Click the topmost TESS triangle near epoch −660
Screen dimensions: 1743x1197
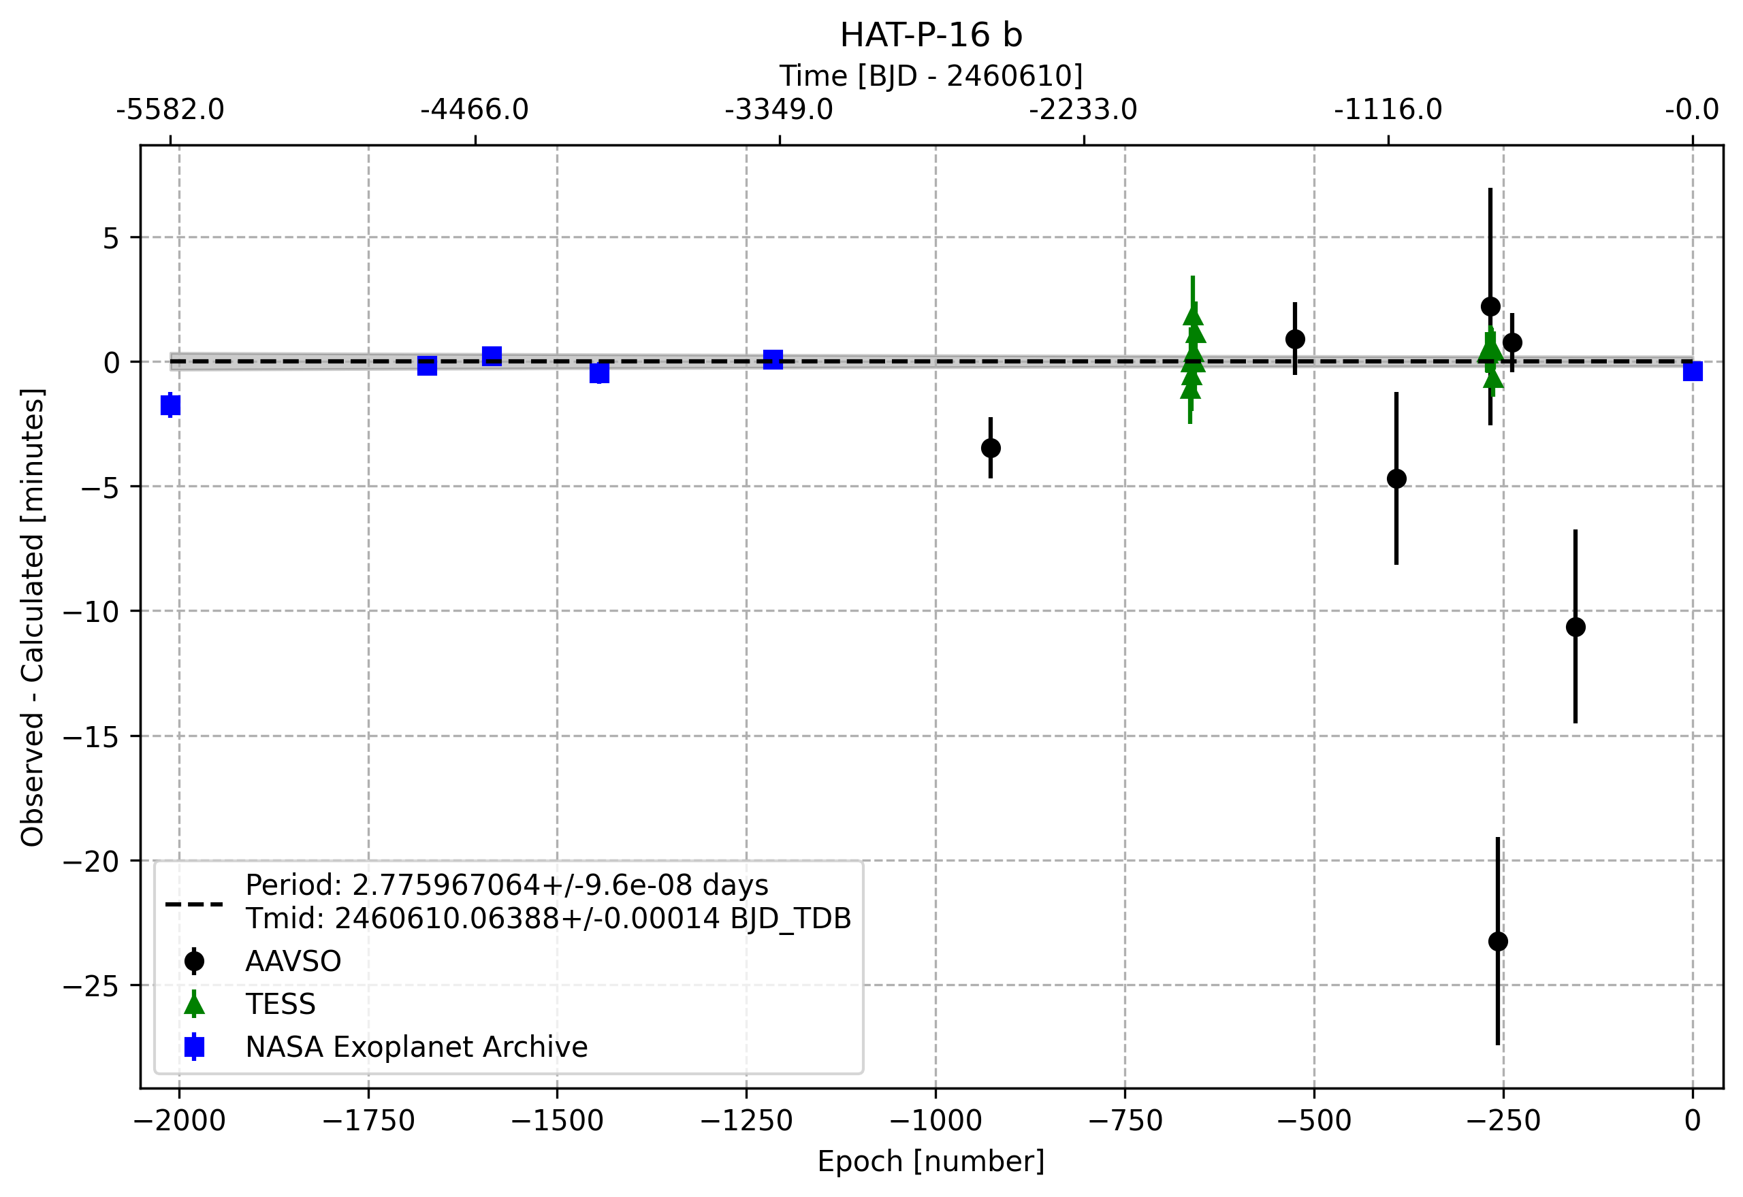(1192, 315)
